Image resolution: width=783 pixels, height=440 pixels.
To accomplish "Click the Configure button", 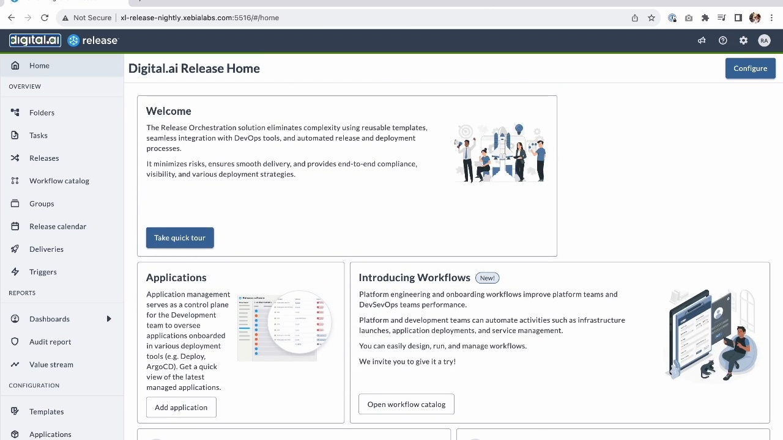I will point(750,68).
